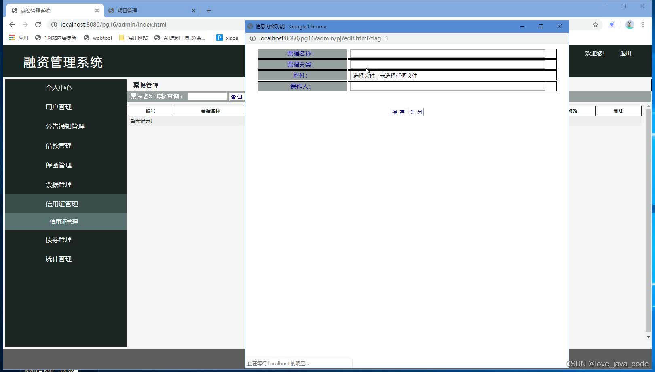Click the 查询 search button
Image resolution: width=655 pixels, height=372 pixels.
237,97
